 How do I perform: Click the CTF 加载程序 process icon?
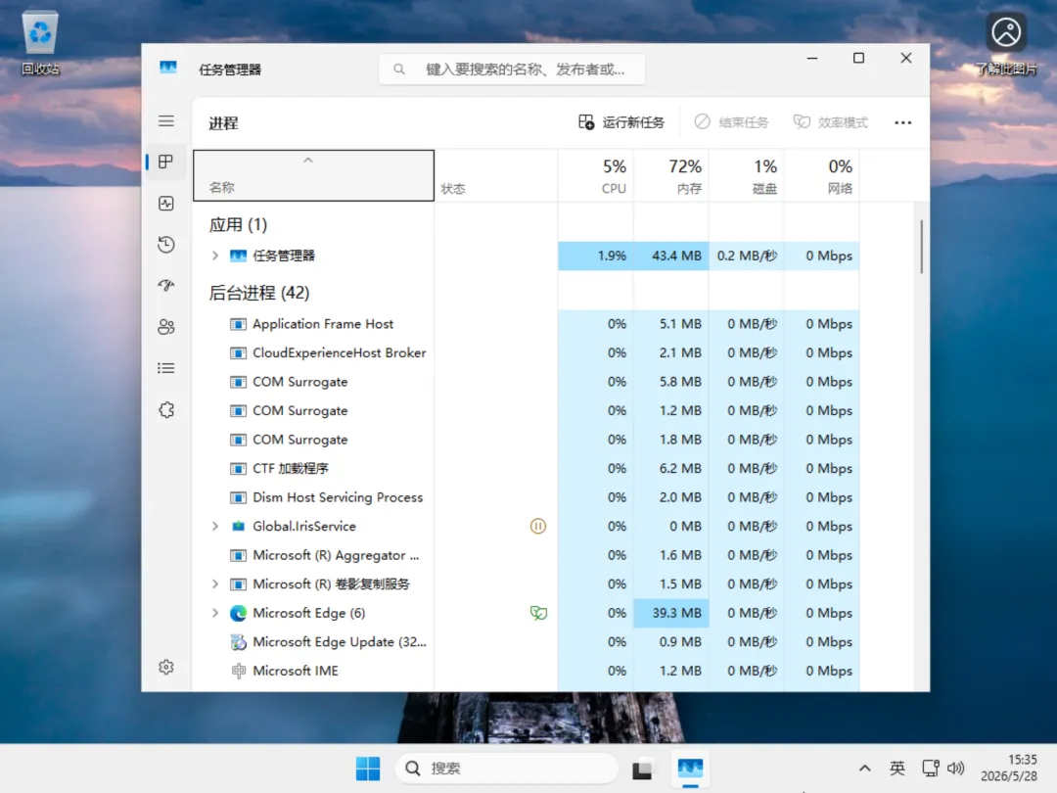[238, 469]
